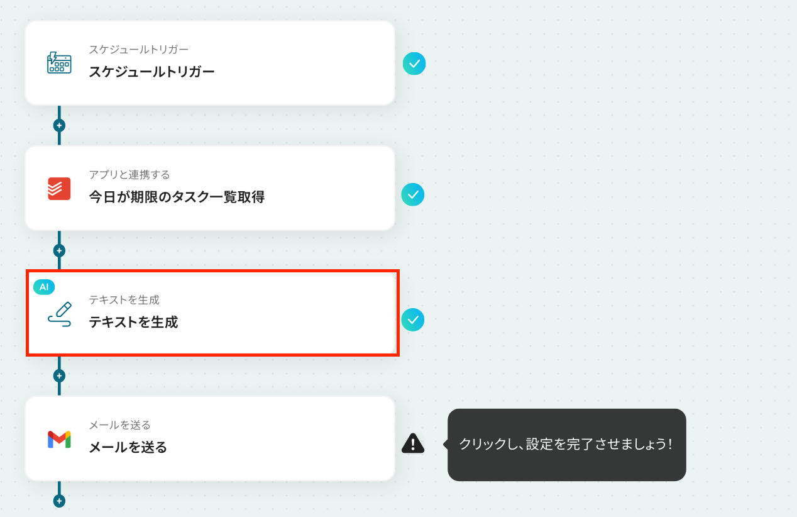Click the Gmail envelope icon
797x517 pixels.
pyautogui.click(x=59, y=439)
